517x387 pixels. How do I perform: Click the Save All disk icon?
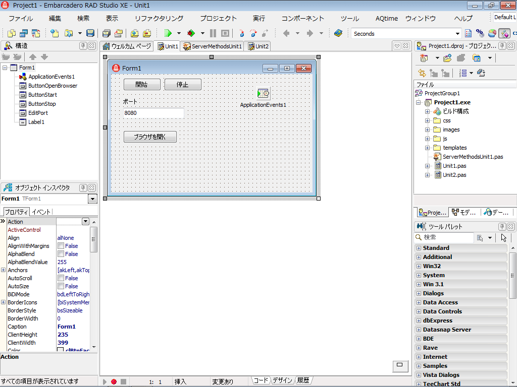point(106,33)
